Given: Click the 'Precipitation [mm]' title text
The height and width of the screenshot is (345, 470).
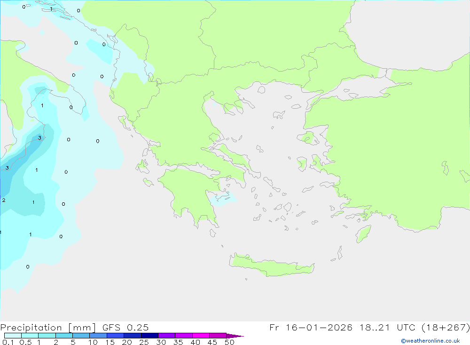Looking at the screenshot, I should [48, 328].
